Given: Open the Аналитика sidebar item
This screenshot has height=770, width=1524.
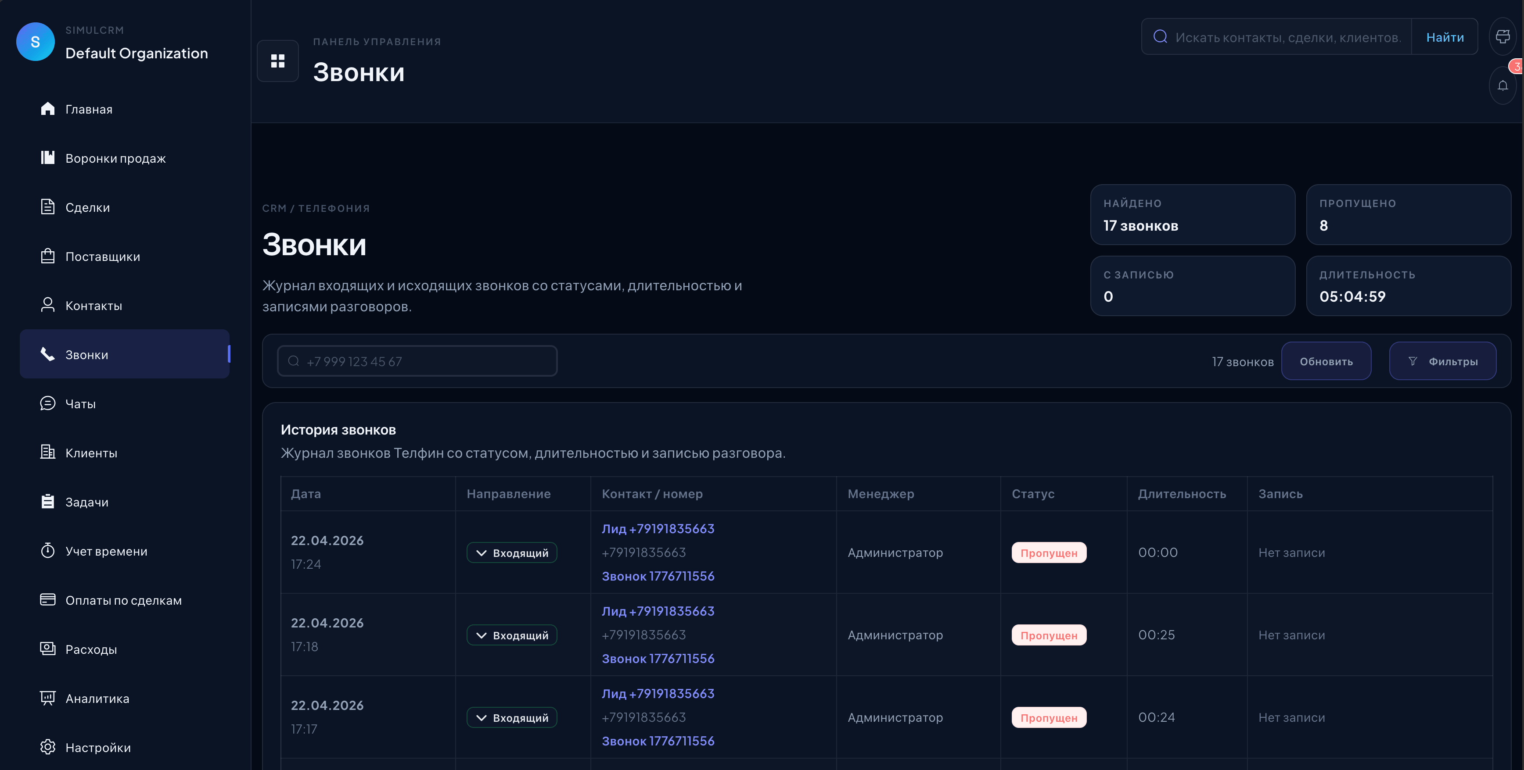Looking at the screenshot, I should 97,699.
